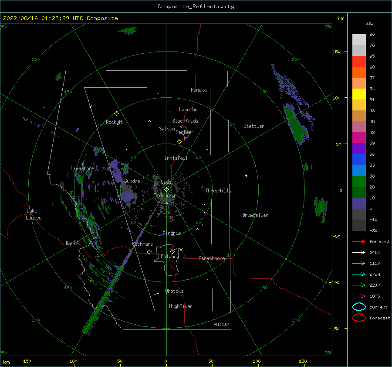Choose the blue 33-36 dBZ swatch
Screen dimensions: 392x367
tap(359, 160)
